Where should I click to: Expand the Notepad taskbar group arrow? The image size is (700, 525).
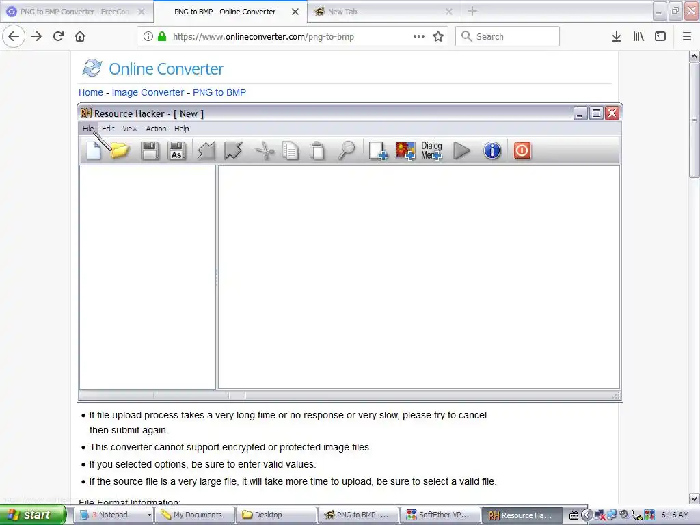pos(149,515)
